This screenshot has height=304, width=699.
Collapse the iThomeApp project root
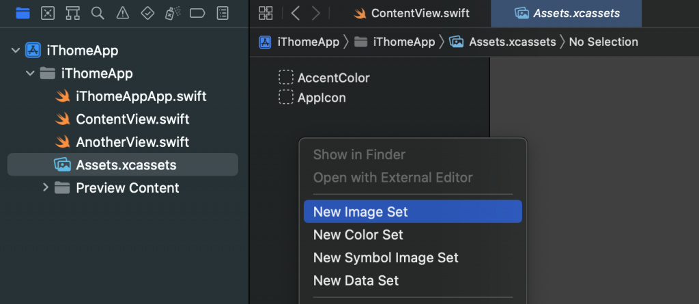[16, 50]
